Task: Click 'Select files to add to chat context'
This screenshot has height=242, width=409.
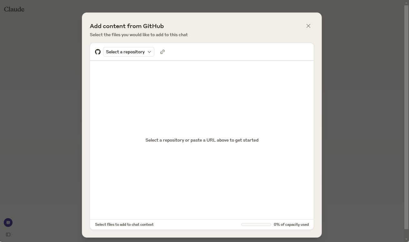Action: click(x=124, y=225)
